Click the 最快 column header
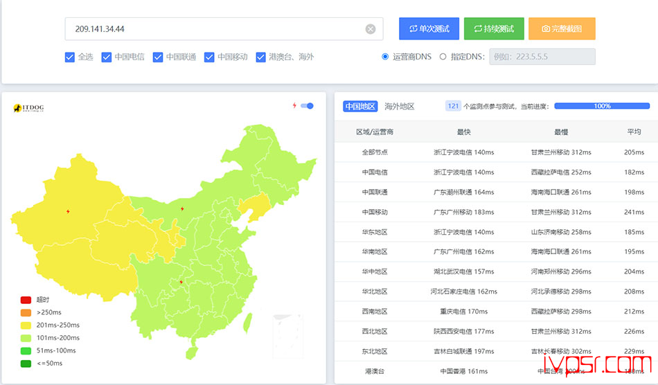658x385 pixels. [x=463, y=132]
